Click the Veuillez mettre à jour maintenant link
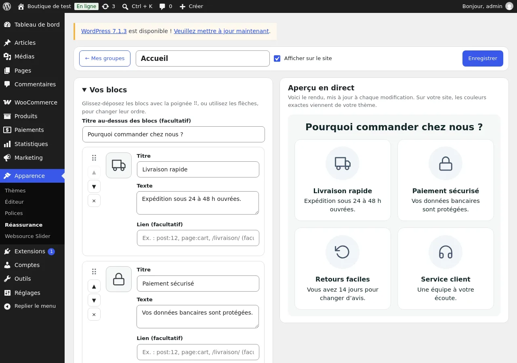Viewport: 517px width, 363px height. click(221, 31)
